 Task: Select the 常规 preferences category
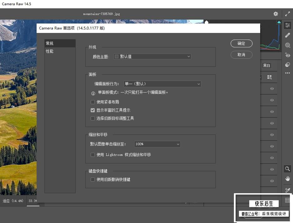point(60,43)
